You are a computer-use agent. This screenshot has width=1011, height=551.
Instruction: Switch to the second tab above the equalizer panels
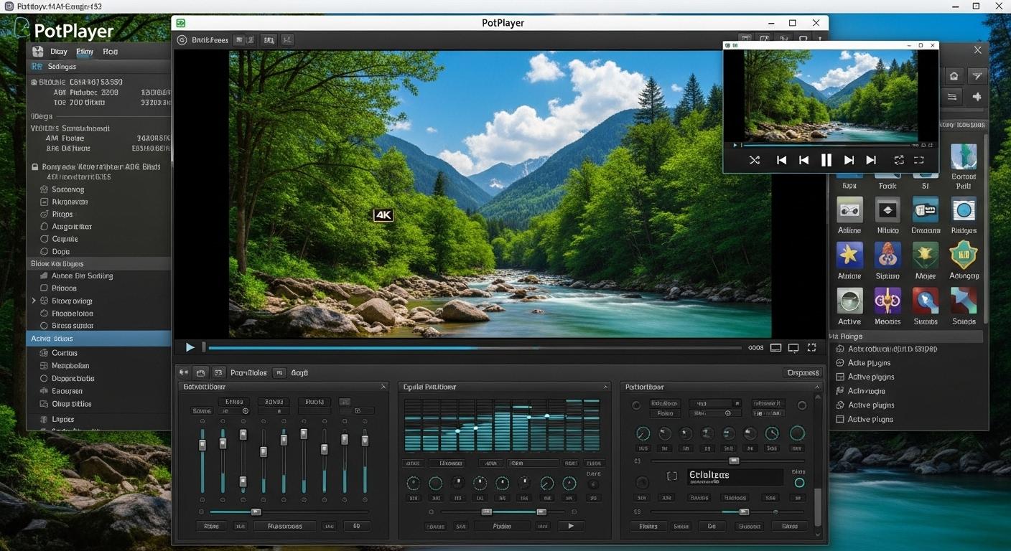pyautogui.click(x=200, y=372)
